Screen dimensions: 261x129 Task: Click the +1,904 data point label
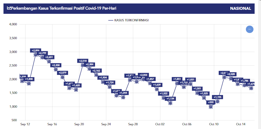tap(103, 77)
